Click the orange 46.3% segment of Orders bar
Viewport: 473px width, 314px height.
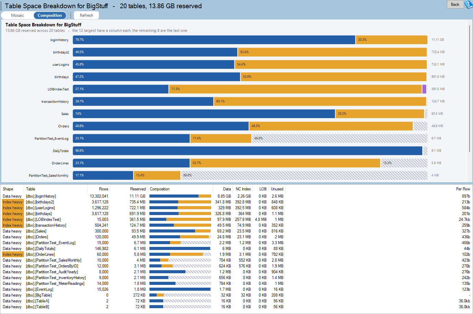(331, 126)
